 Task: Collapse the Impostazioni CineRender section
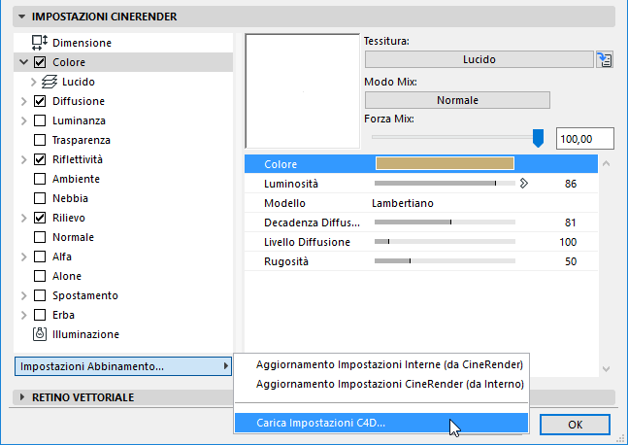pos(21,17)
